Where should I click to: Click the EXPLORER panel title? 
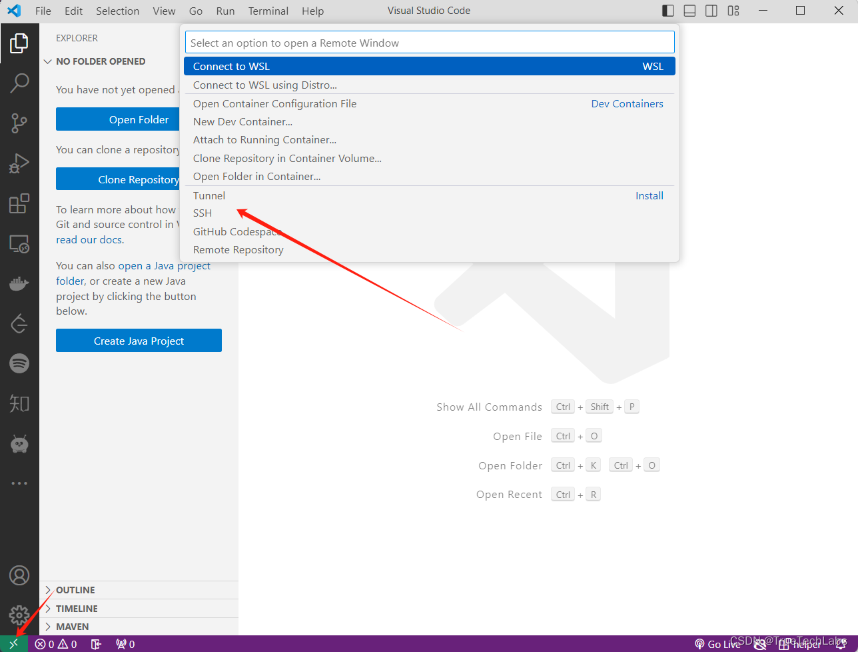(x=77, y=38)
